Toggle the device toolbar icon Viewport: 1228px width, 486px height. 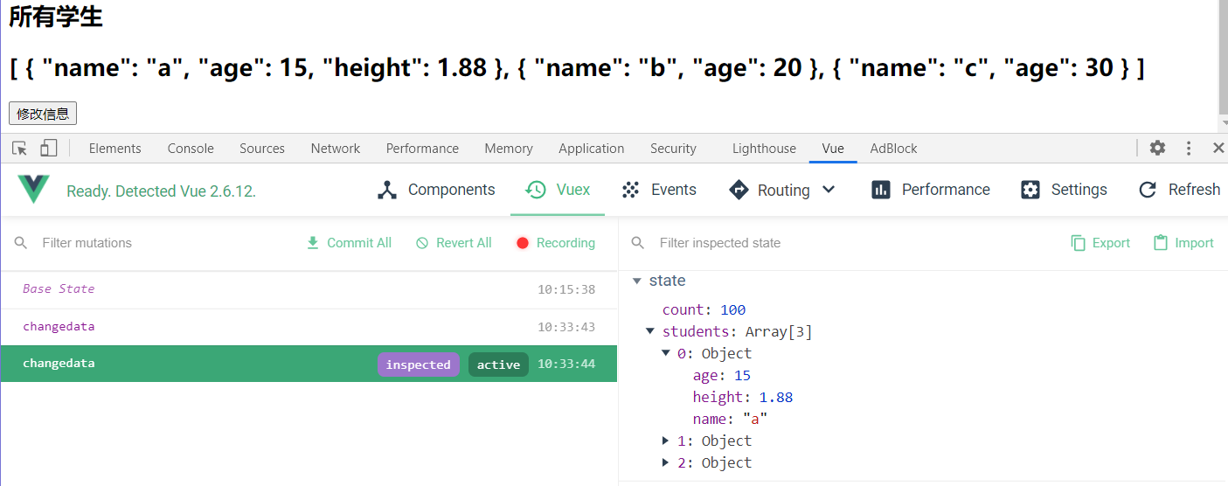pyautogui.click(x=48, y=149)
